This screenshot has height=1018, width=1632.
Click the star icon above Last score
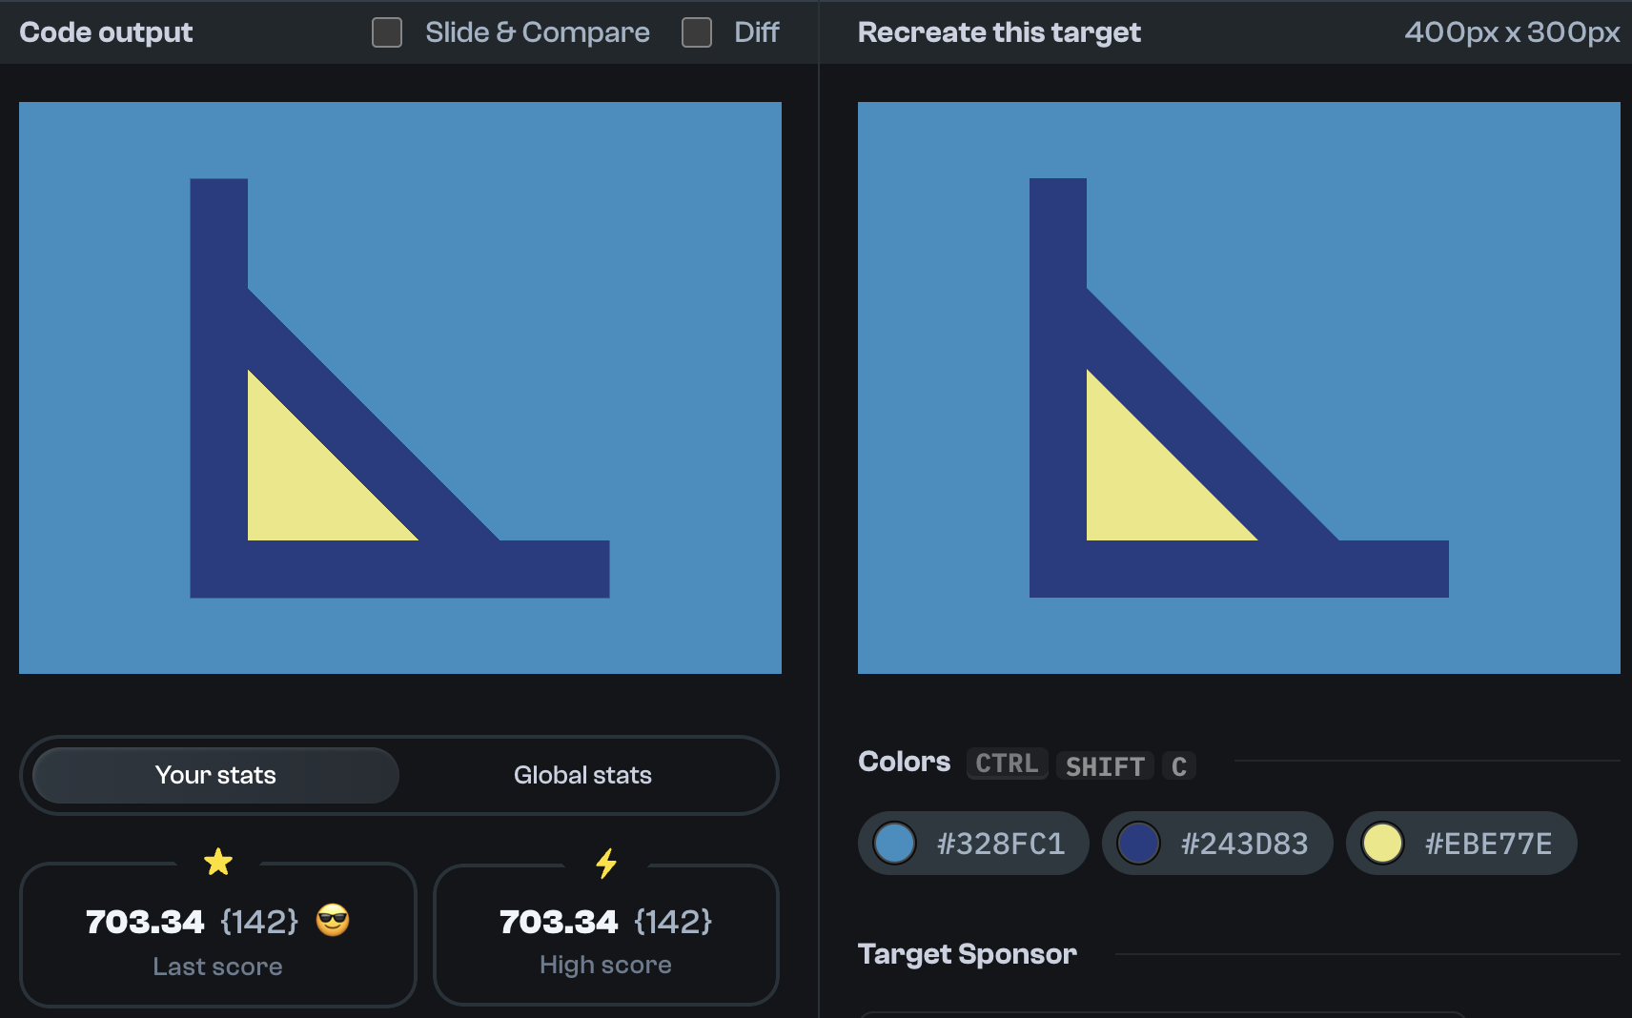[x=218, y=862]
